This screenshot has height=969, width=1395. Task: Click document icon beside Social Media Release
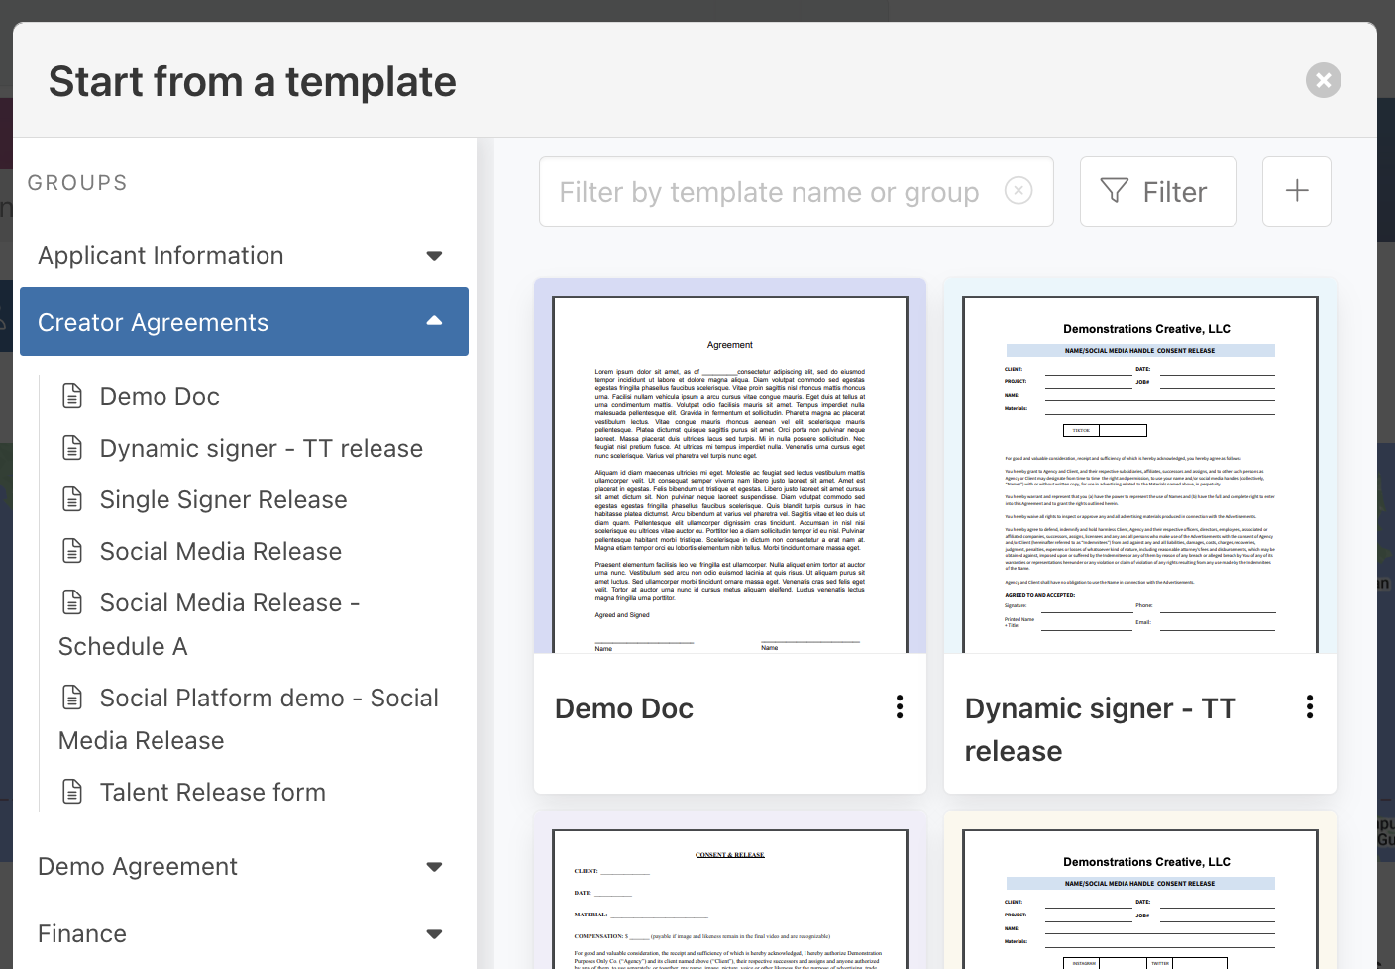72,551
